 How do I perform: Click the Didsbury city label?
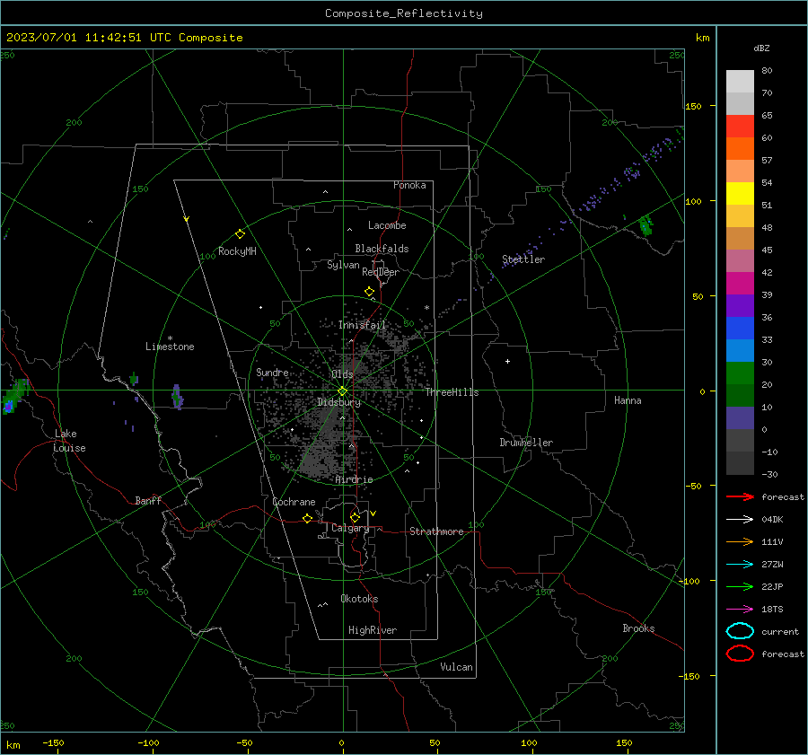click(x=338, y=402)
